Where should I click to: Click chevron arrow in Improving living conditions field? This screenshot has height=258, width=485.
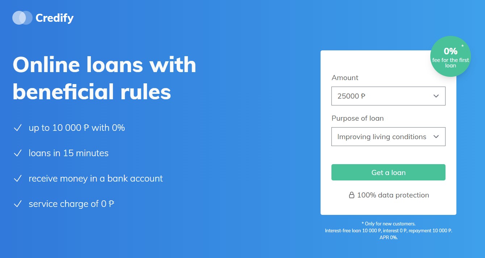[x=436, y=137]
